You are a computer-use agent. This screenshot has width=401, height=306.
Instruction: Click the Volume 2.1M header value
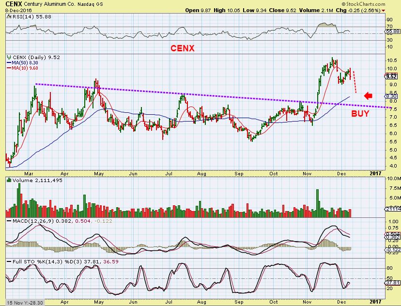pyautogui.click(x=316, y=11)
